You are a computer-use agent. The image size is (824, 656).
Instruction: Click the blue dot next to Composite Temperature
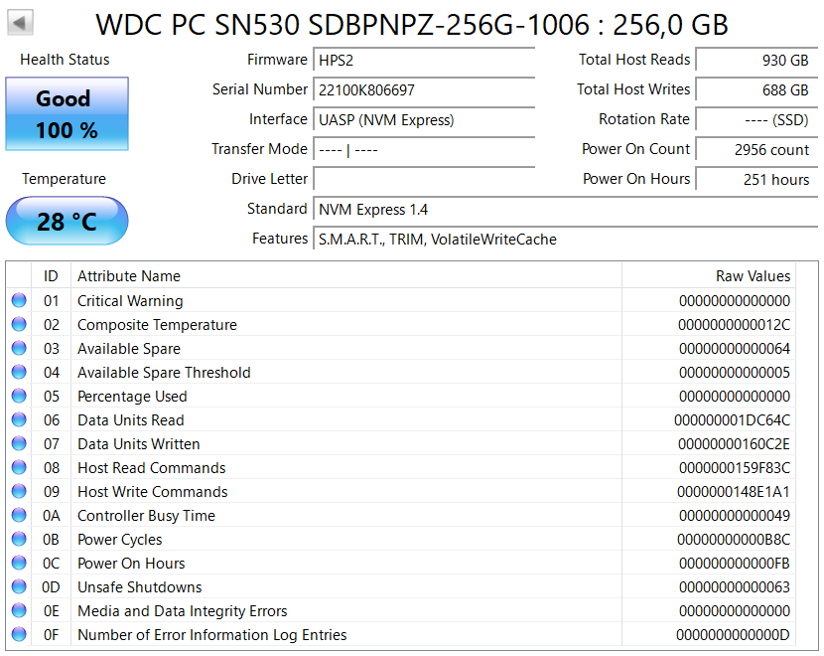pyautogui.click(x=19, y=324)
